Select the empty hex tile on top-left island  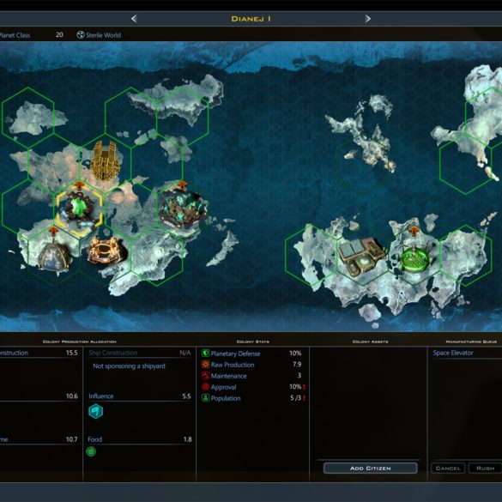(x=28, y=118)
